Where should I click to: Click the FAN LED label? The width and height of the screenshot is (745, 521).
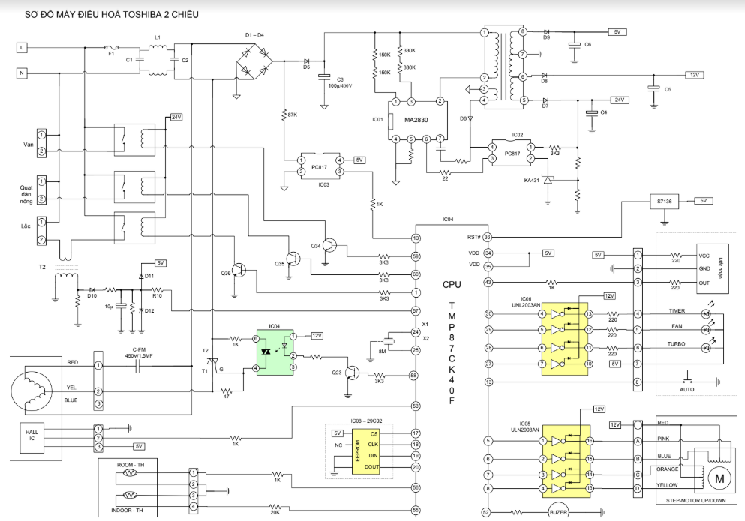tap(677, 326)
